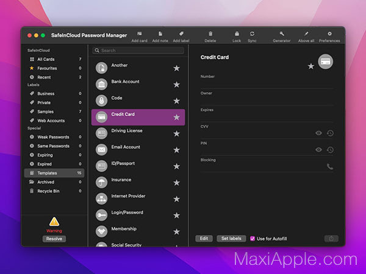Screen dimensions: 366x274
Task: Start a Sync with the sync icon
Action: (252, 33)
